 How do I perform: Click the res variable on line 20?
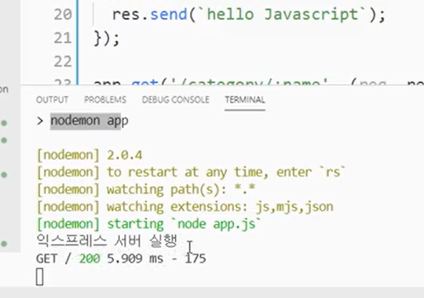click(x=126, y=14)
